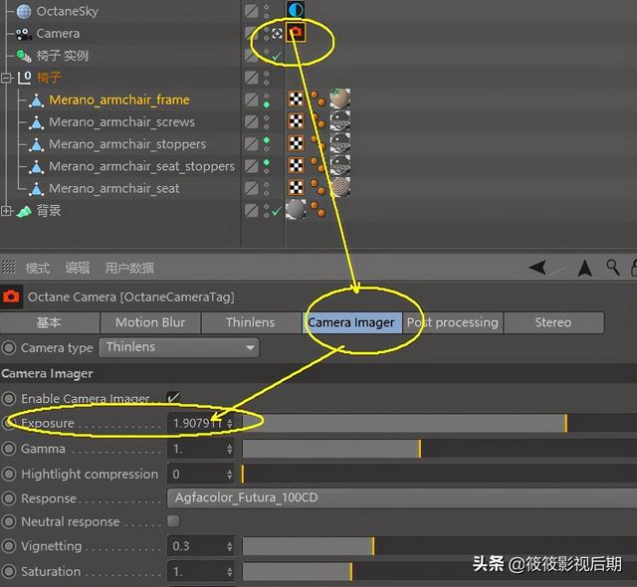Switch to the Motion Blur tab

click(150, 322)
